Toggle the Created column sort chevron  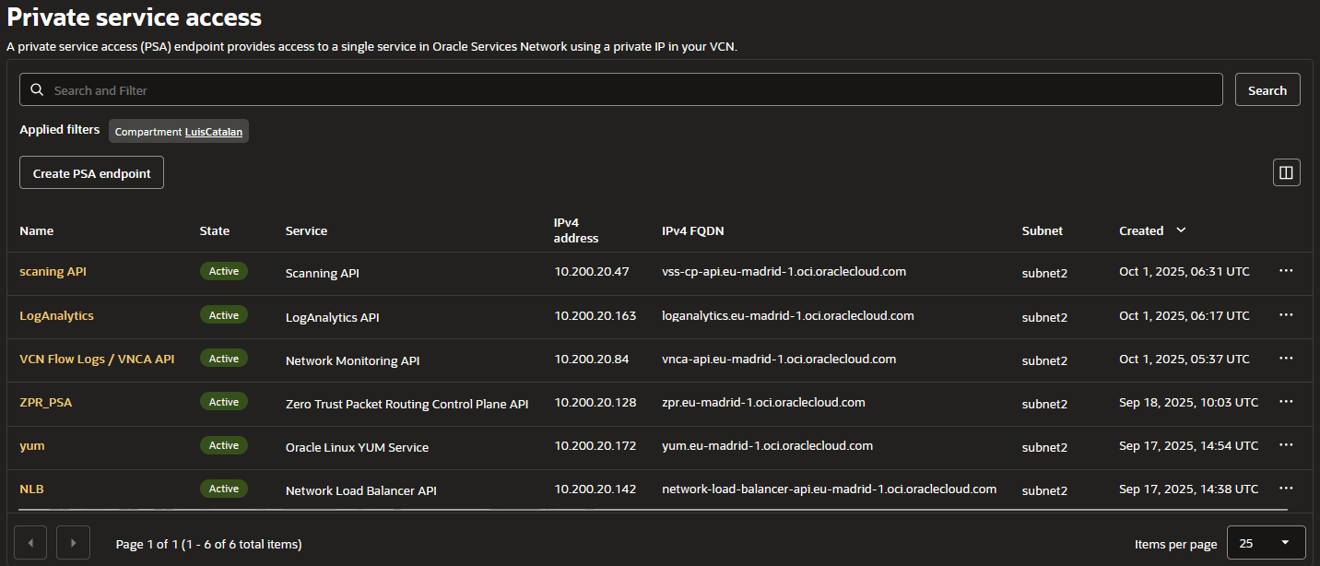[x=1181, y=230]
